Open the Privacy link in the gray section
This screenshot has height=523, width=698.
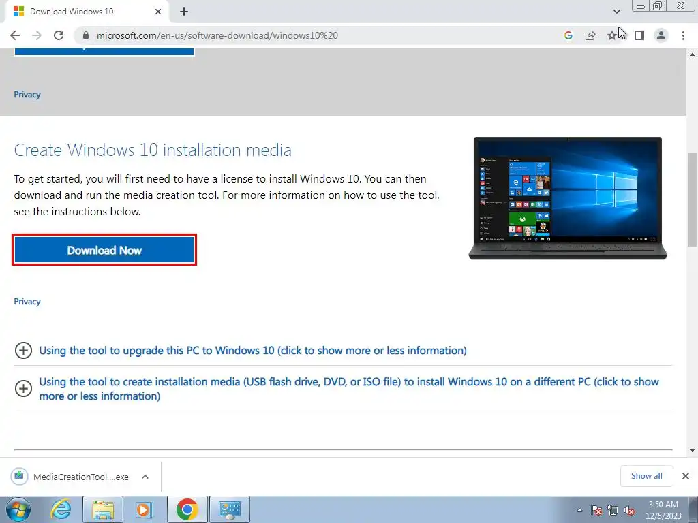click(x=27, y=95)
